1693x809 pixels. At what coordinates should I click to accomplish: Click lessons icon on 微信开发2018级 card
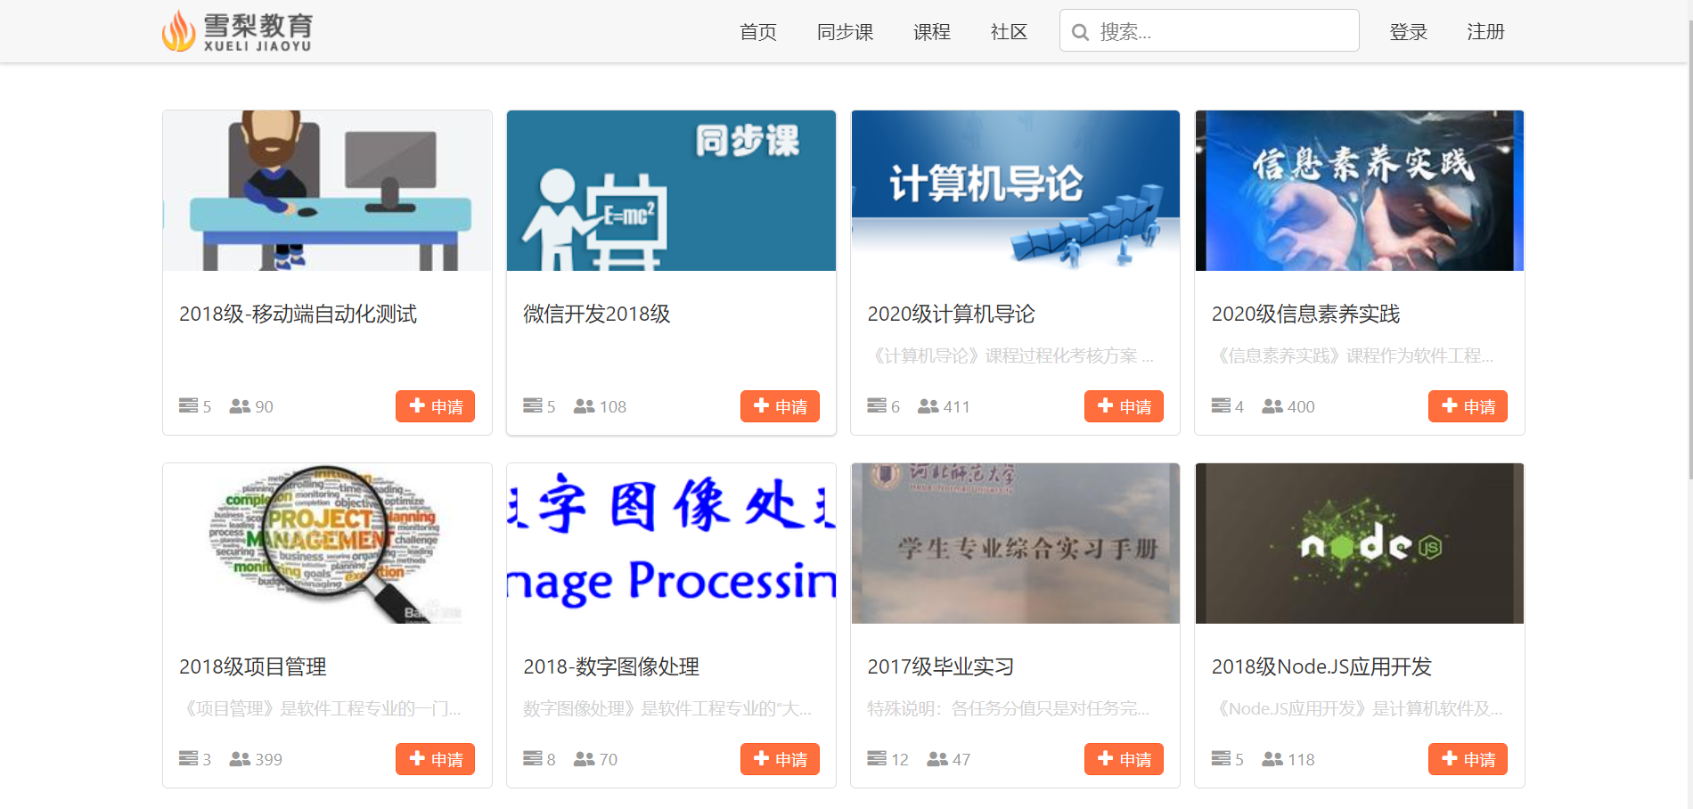[532, 405]
